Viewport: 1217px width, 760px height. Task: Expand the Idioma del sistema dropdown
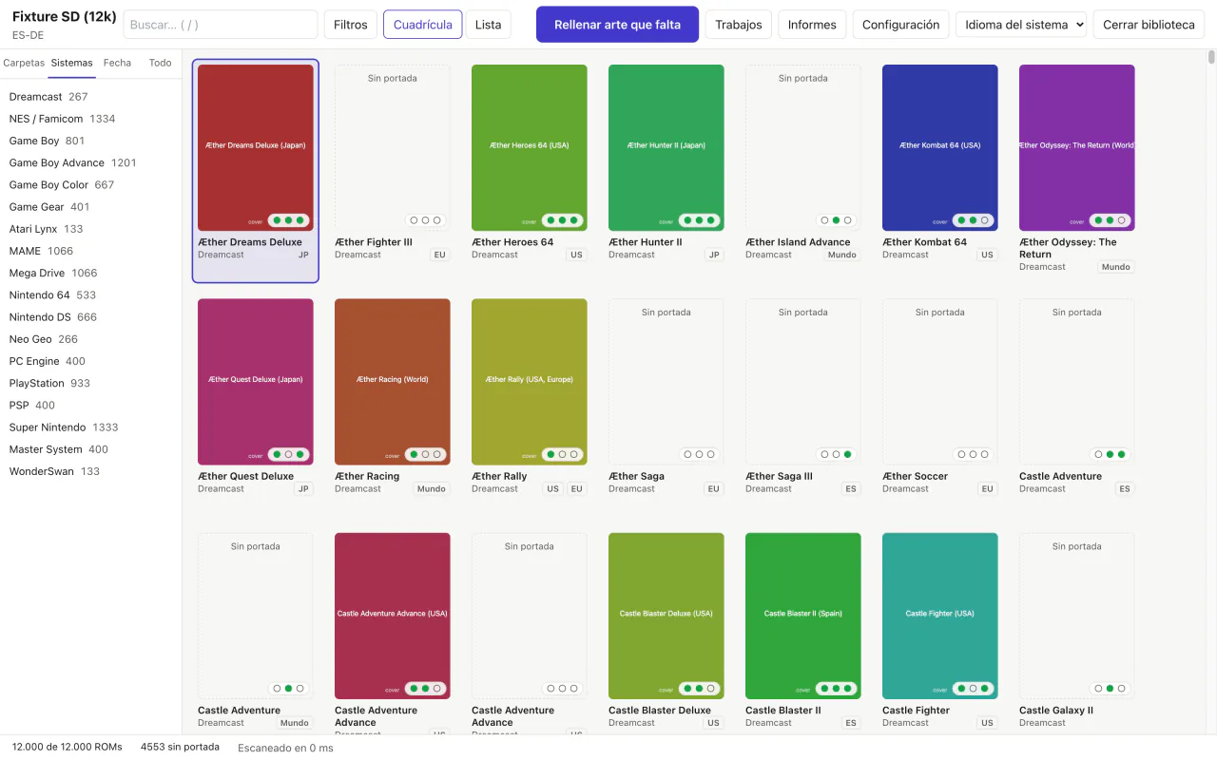pyautogui.click(x=1021, y=25)
